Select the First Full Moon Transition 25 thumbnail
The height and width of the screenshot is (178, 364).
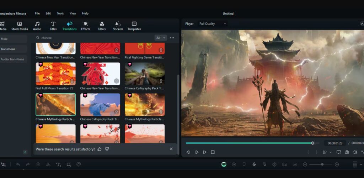point(56,74)
